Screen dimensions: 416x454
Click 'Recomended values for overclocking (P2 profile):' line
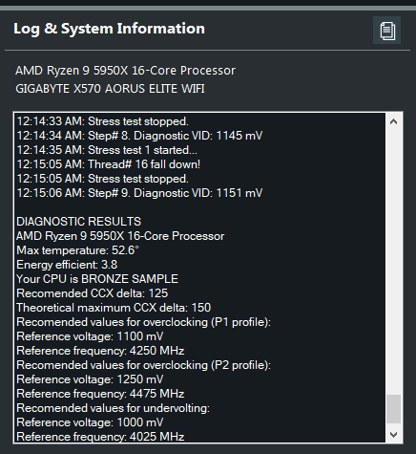click(144, 365)
